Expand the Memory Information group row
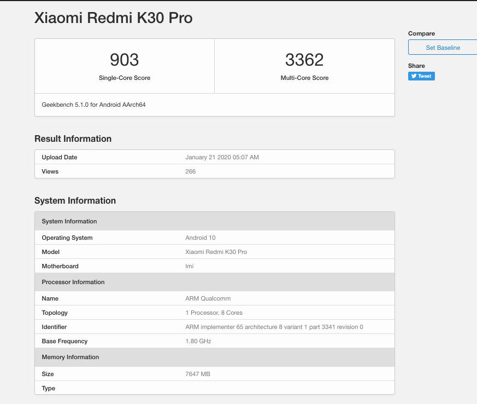477x404 pixels. pos(70,357)
